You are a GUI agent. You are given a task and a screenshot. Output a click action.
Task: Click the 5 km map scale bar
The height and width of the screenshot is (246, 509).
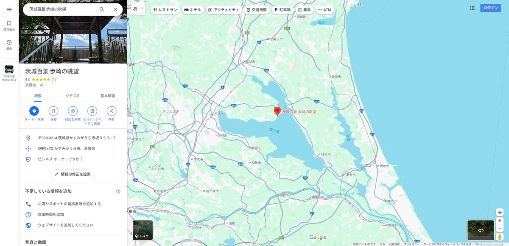(490, 244)
